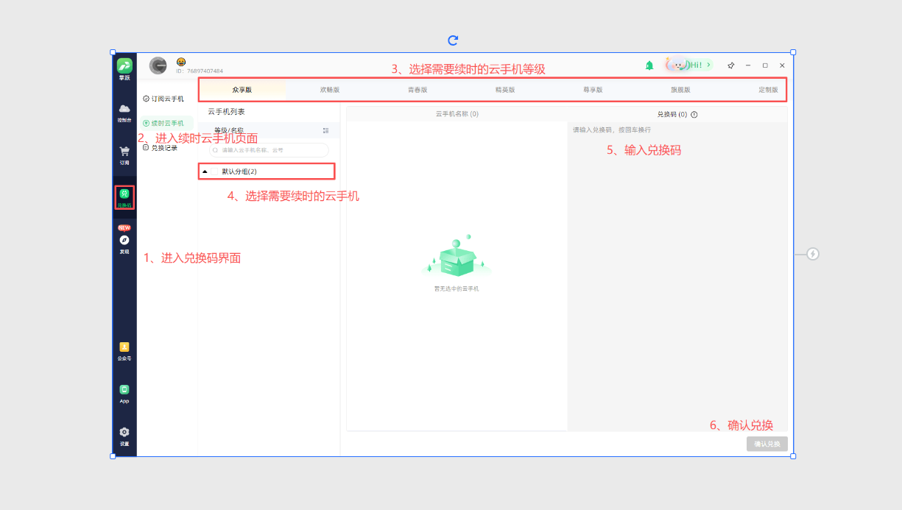
Task: Click the 确认兑换 confirm button
Action: (x=767, y=444)
